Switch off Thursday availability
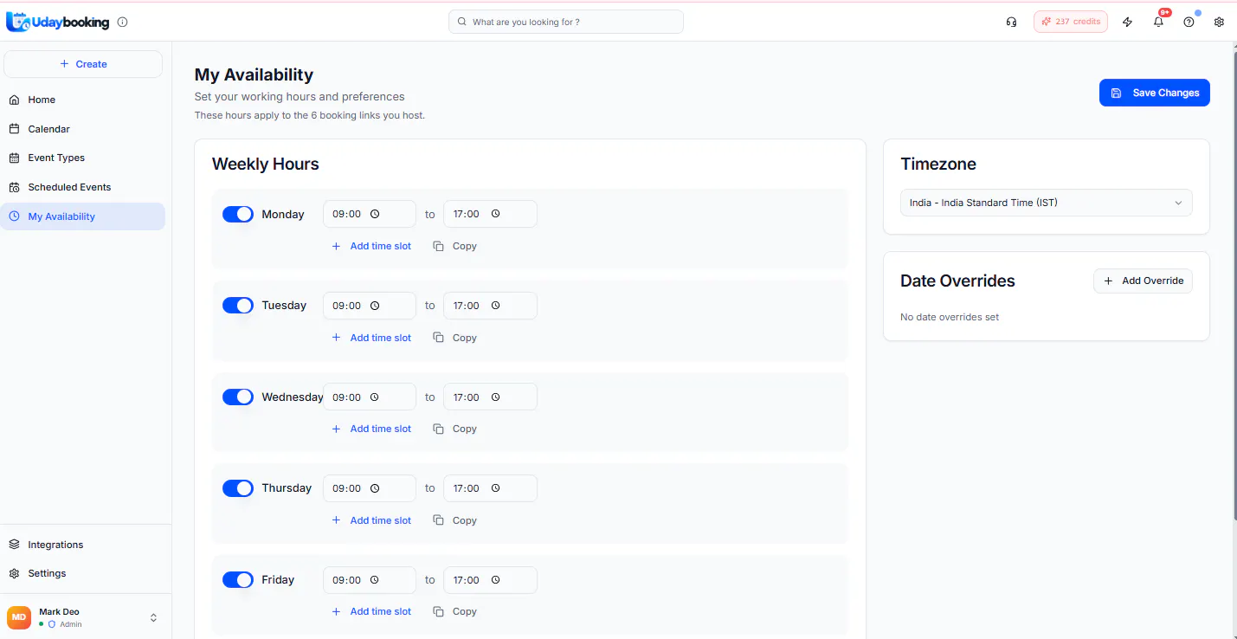The width and height of the screenshot is (1237, 639). [238, 488]
